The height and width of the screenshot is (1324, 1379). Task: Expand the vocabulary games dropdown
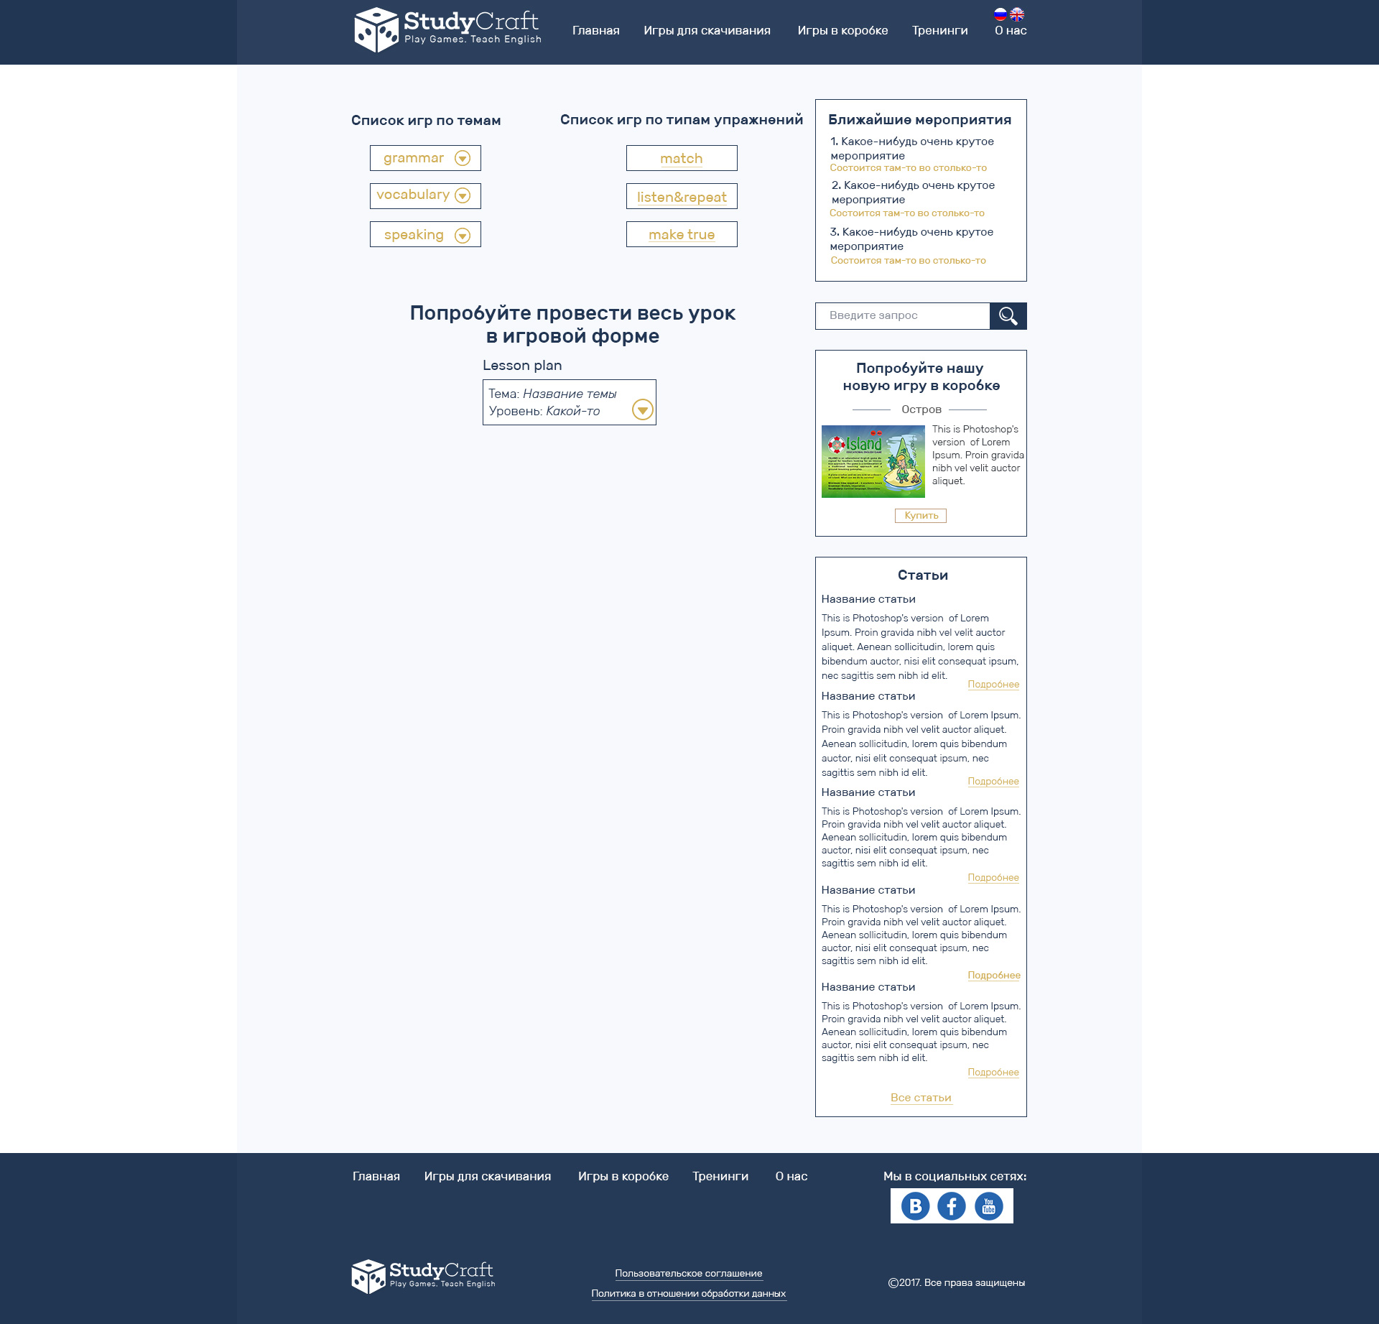(425, 195)
